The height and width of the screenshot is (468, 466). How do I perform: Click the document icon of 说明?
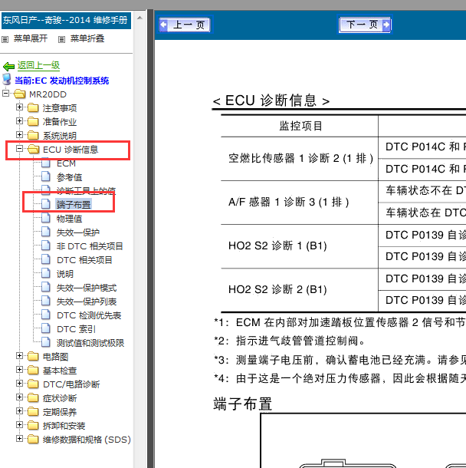tap(46, 273)
